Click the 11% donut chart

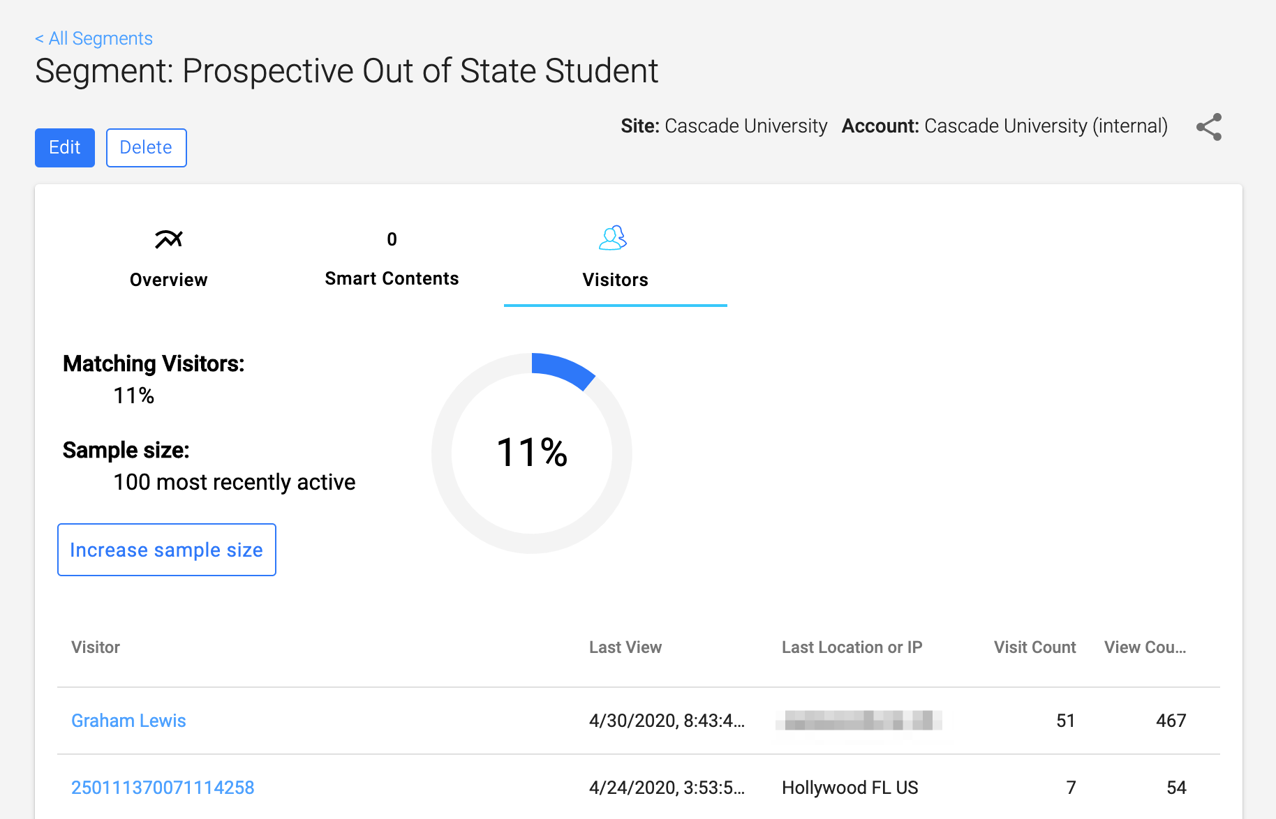click(532, 453)
